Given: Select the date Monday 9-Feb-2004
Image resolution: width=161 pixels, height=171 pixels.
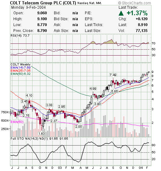Looking at the screenshot, I should point(28,7).
